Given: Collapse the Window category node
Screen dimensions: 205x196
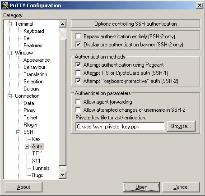Looking at the screenshot, I should pyautogui.click(x=9, y=53).
